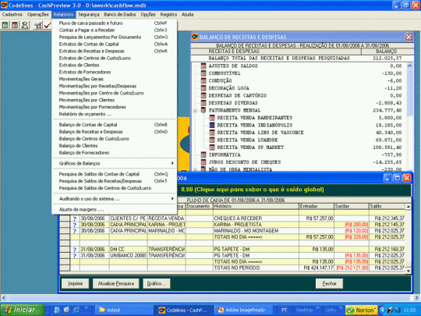Click the Gráfico... button
This screenshot has height=316, width=421.
(157, 283)
